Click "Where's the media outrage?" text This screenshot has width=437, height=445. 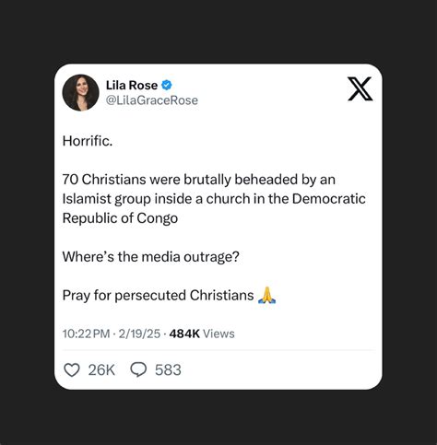click(150, 257)
